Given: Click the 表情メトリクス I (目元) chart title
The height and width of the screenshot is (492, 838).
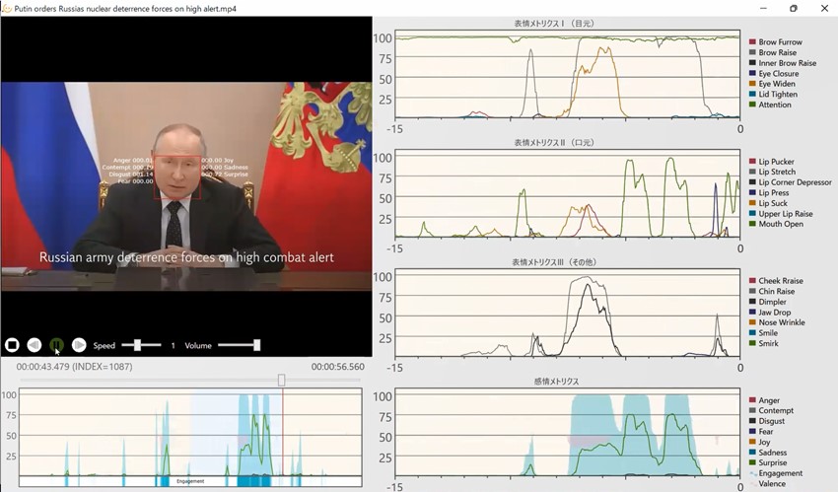Looking at the screenshot, I should (554, 24).
